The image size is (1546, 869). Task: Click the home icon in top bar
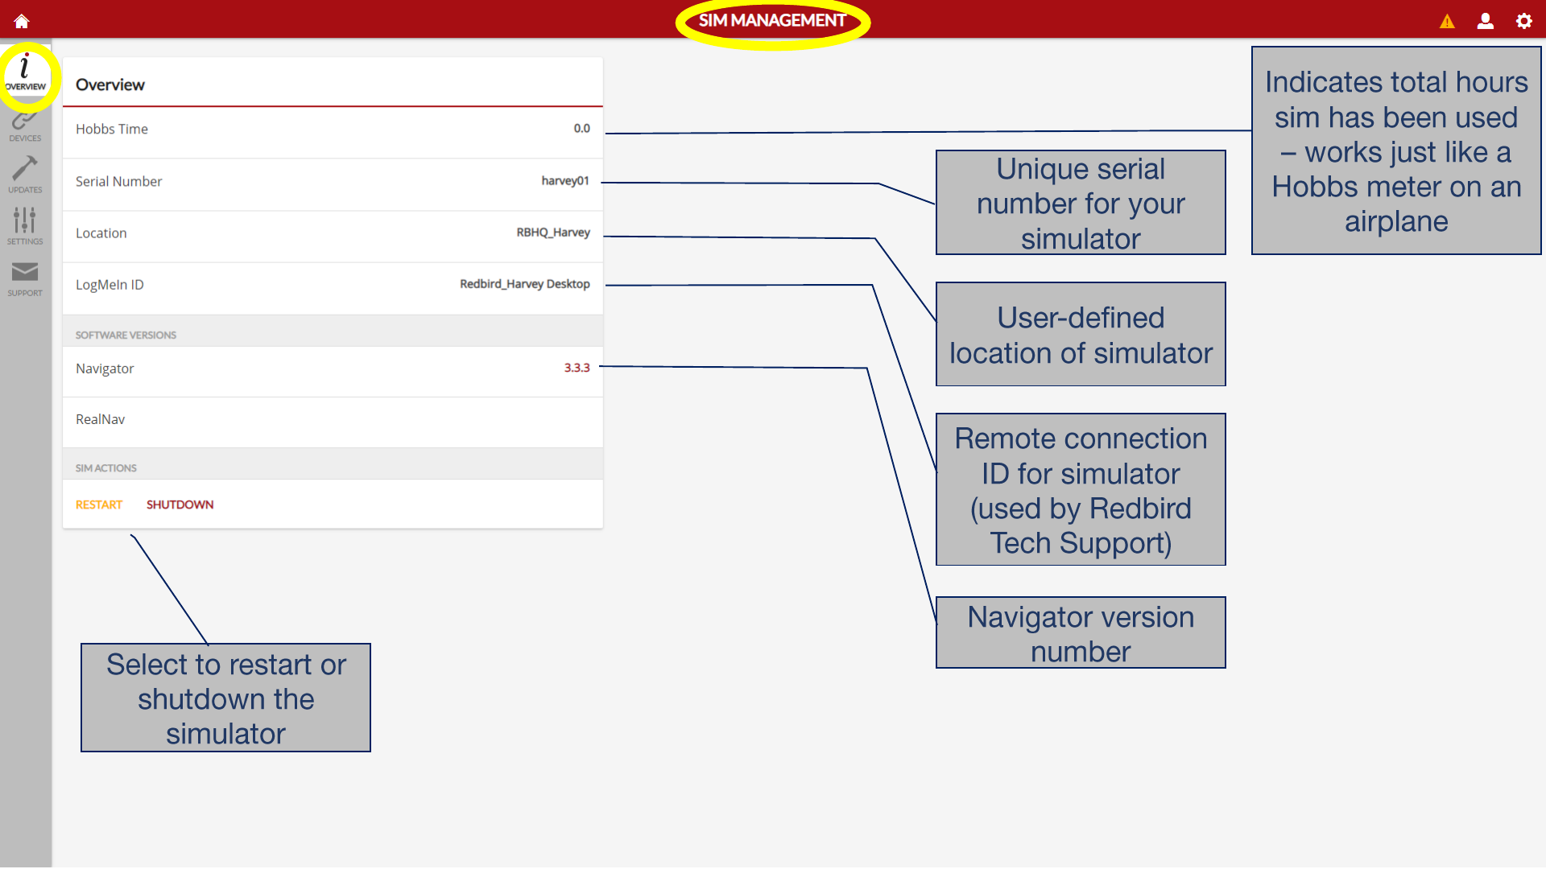click(22, 21)
